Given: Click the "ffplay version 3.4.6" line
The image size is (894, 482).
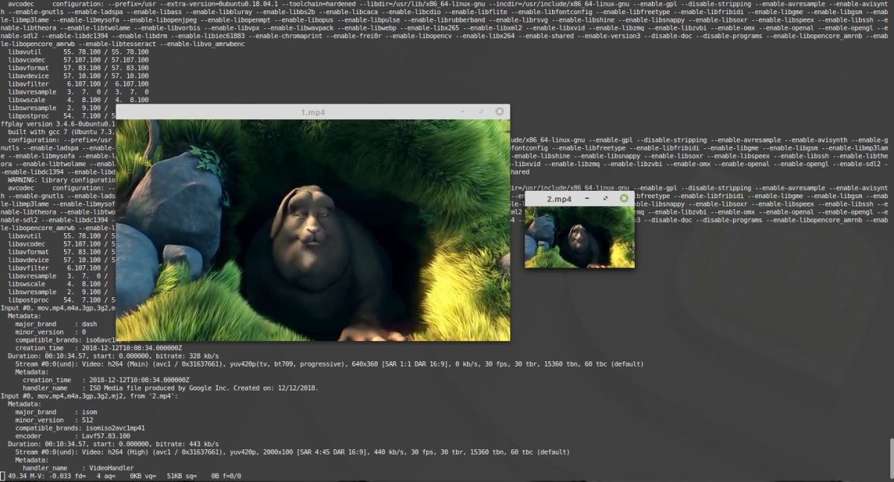Looking at the screenshot, I should (58, 124).
